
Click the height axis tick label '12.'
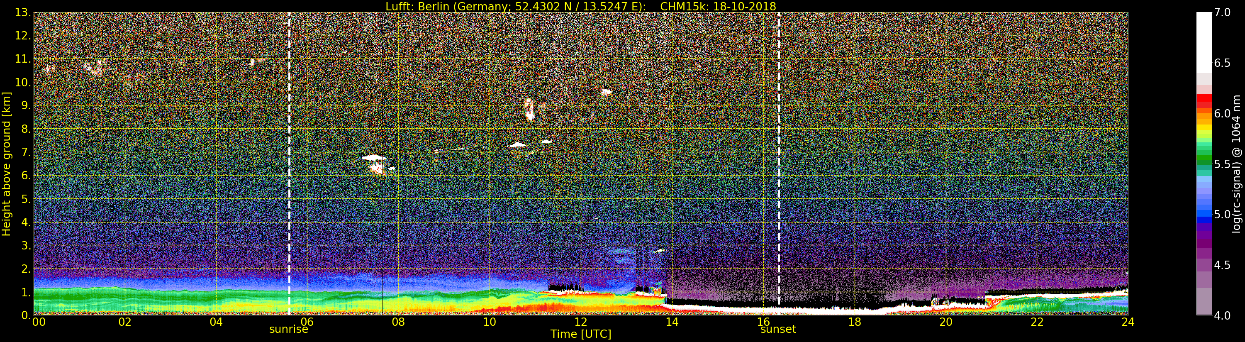(x=23, y=36)
